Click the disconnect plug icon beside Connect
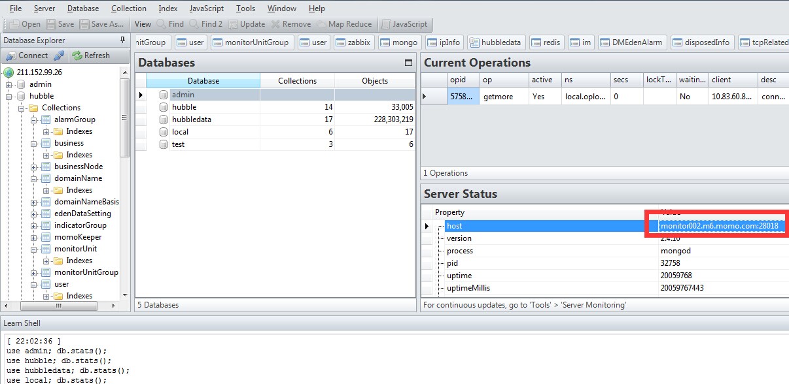This screenshot has height=384, width=789. (59, 56)
